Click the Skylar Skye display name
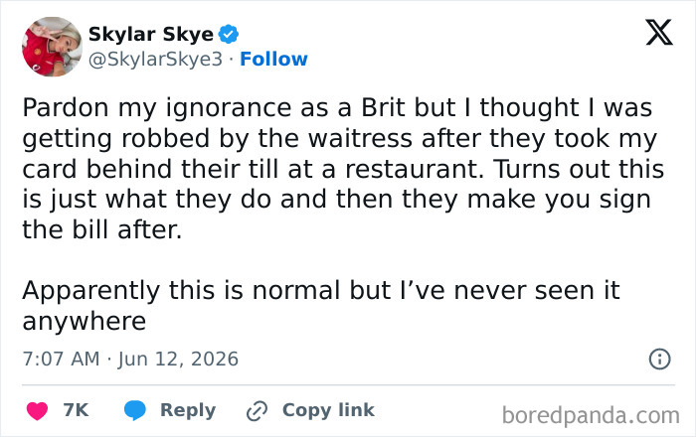 [x=151, y=34]
